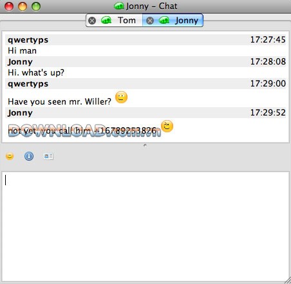The width and height of the screenshot is (291, 284).
Task: Click the timestamp 17:27:45
Action: point(268,39)
